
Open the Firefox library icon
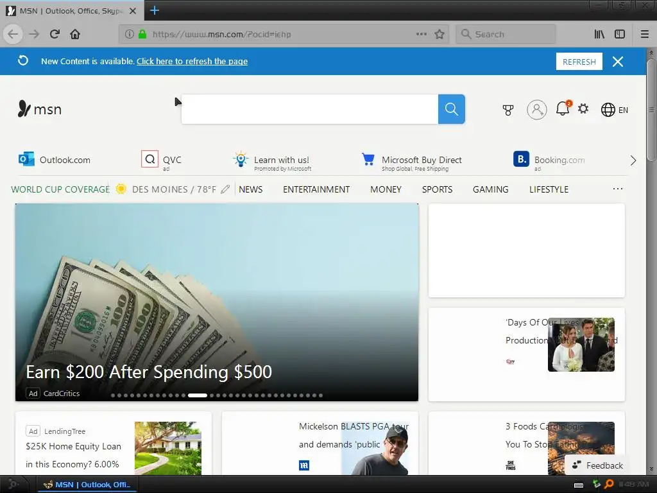599,34
